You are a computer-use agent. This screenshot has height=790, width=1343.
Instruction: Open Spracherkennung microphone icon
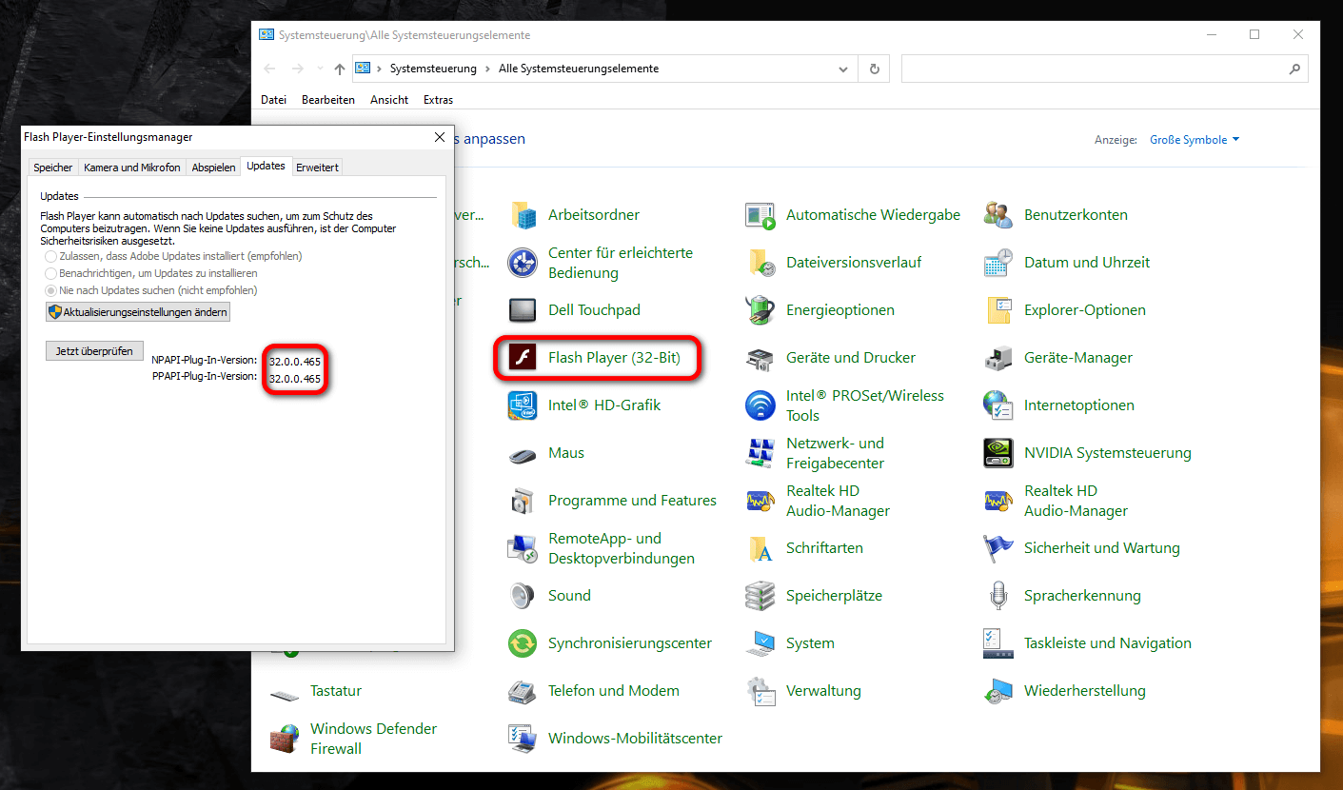click(998, 596)
